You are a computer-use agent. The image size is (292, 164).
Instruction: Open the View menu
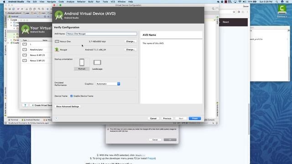point(42,2)
